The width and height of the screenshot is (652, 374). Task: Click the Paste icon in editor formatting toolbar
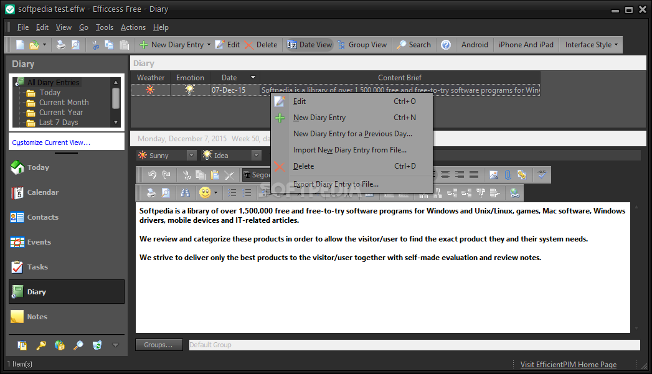click(x=215, y=175)
